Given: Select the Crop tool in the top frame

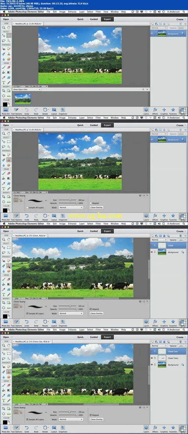Looking at the screenshot, I should pos(4,91).
